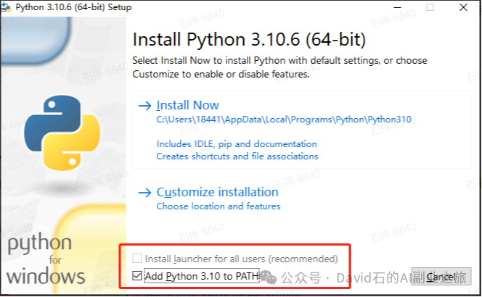Start installation with the Install Now link

(x=187, y=105)
